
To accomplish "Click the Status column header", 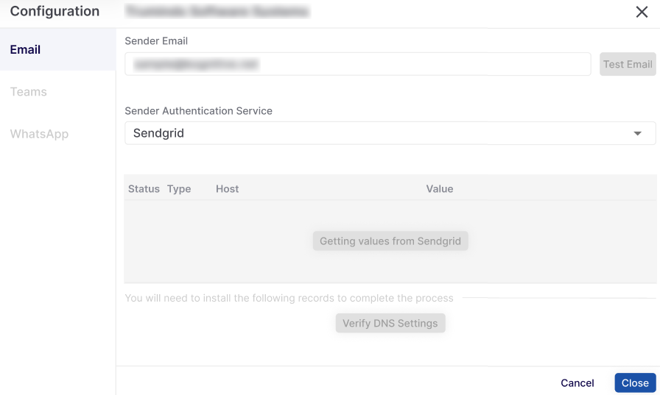I will point(144,189).
